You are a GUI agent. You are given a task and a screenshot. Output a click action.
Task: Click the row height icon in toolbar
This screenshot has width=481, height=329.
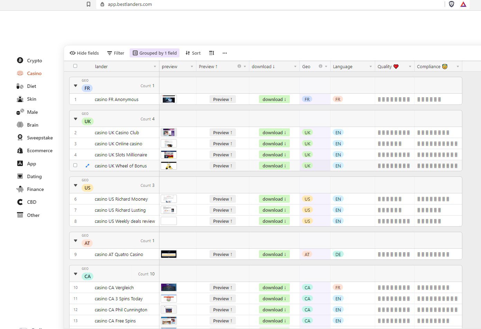[x=212, y=53]
